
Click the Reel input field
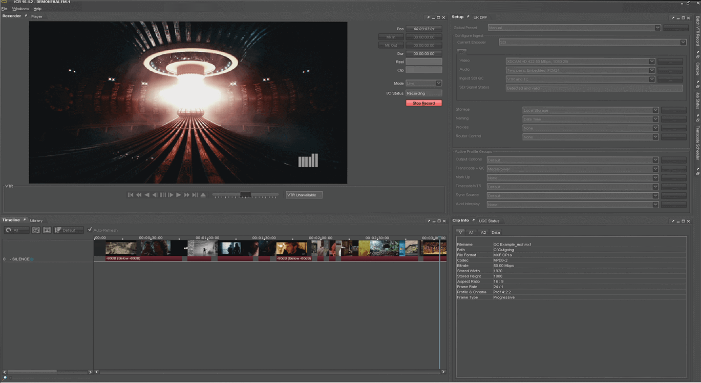[x=423, y=62]
